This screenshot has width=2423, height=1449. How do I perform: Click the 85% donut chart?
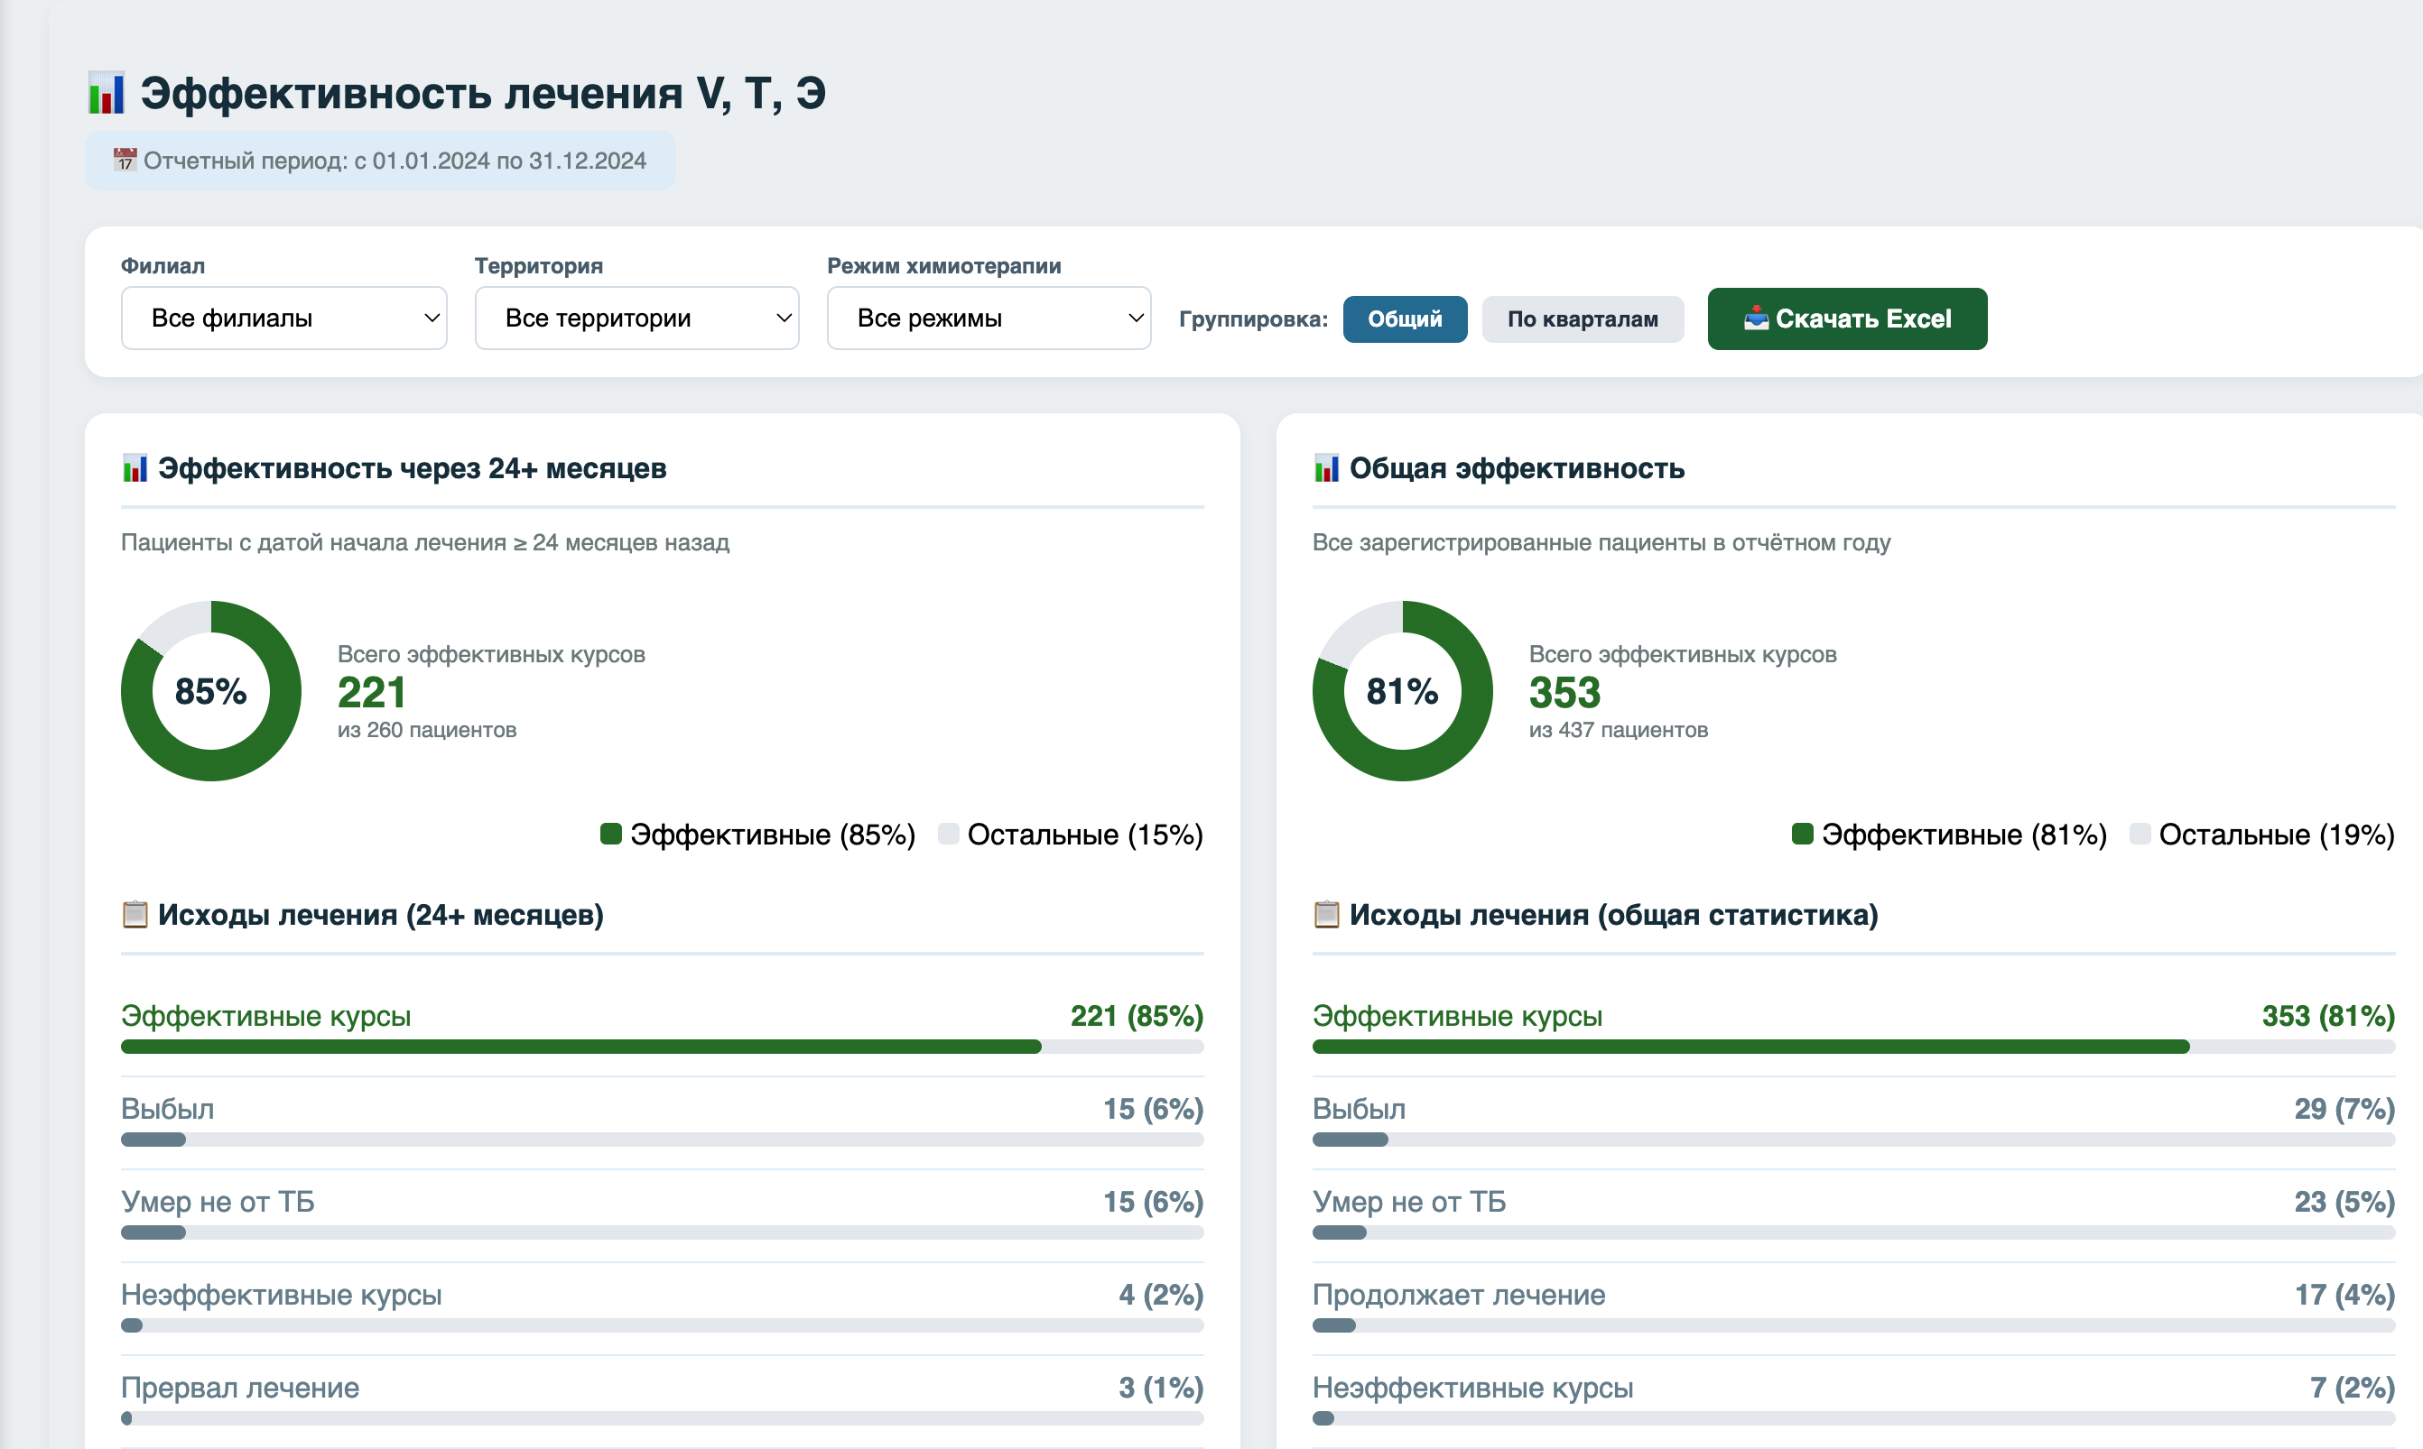pyautogui.click(x=211, y=691)
